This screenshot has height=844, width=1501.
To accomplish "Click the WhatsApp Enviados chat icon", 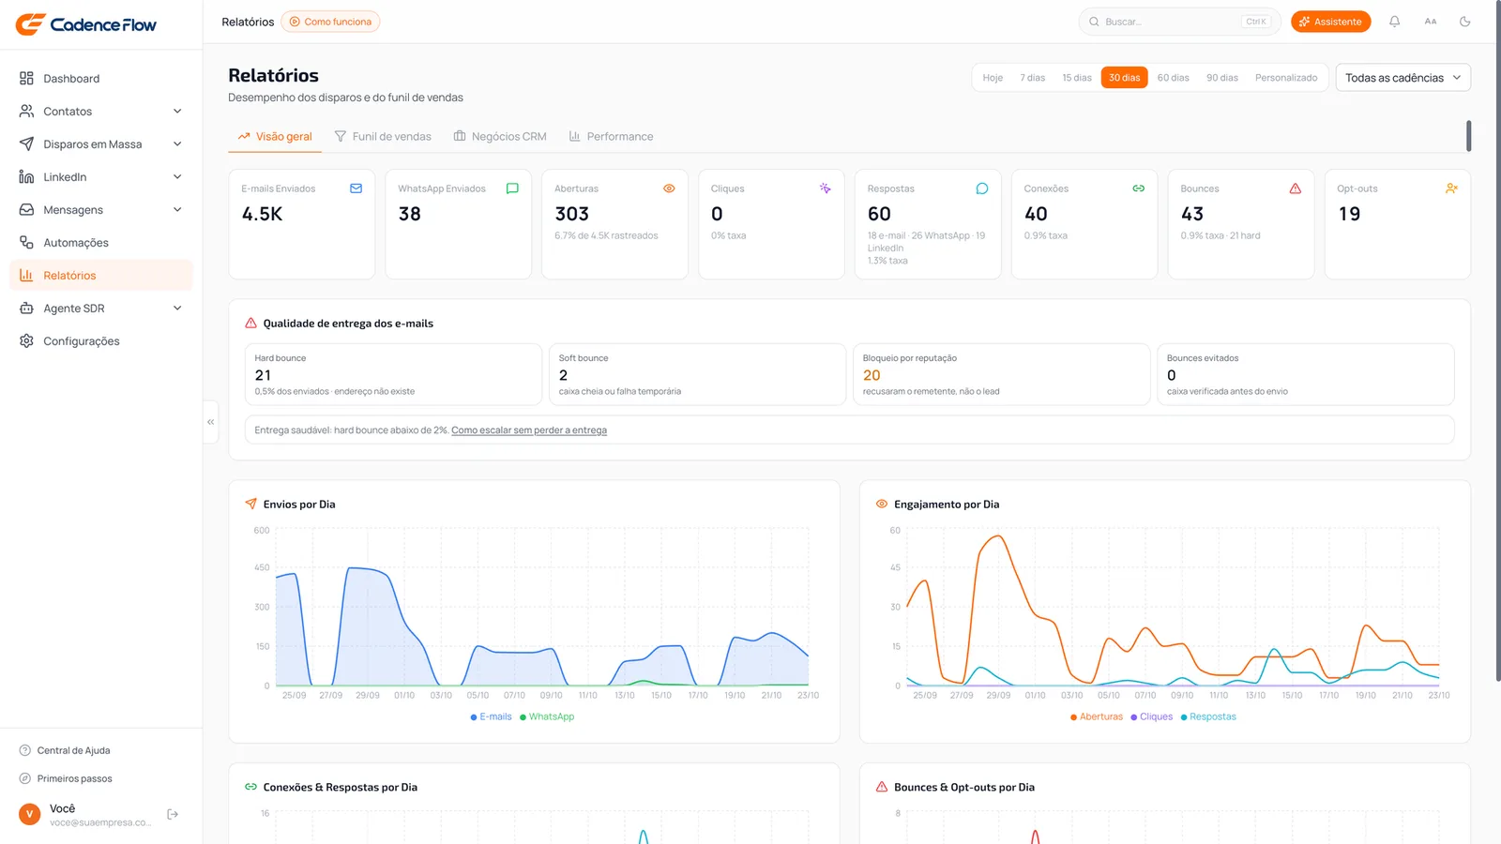I will point(512,188).
